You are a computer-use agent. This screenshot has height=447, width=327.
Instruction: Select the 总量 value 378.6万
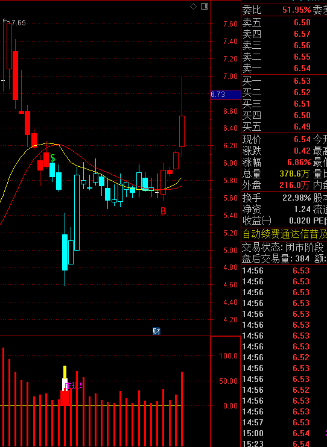pyautogui.click(x=295, y=173)
